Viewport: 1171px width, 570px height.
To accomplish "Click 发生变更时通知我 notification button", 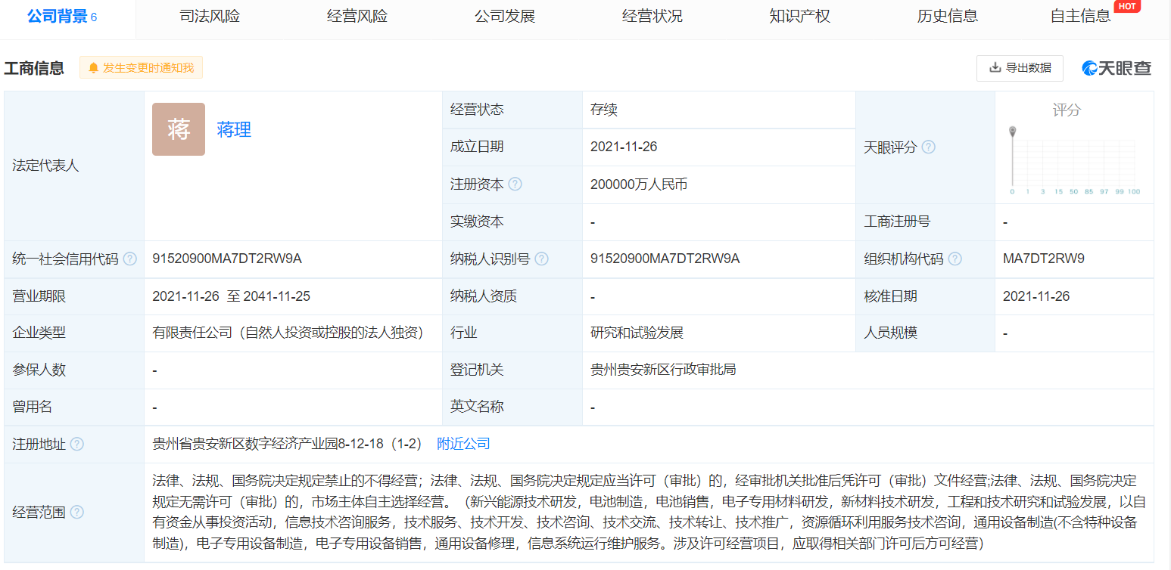I will click(x=142, y=68).
